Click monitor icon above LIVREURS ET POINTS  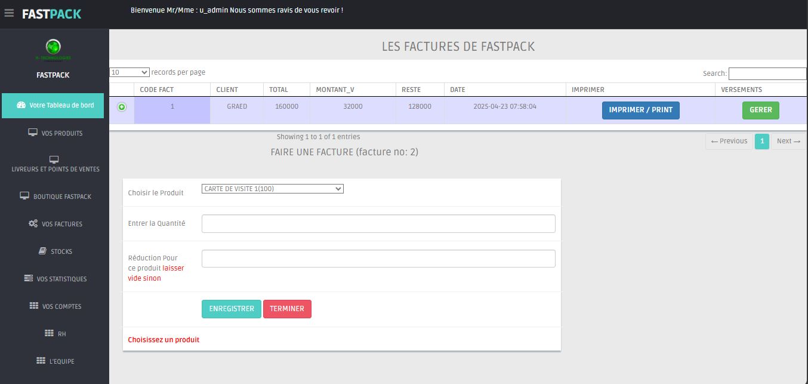coord(54,159)
